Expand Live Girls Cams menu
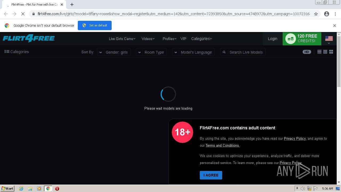 [122, 39]
